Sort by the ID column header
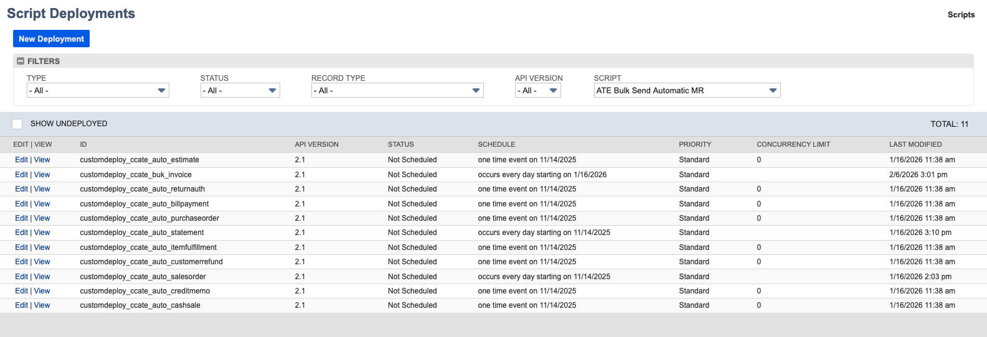 point(83,144)
